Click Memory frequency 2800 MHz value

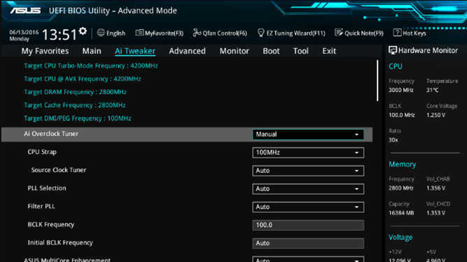point(401,188)
